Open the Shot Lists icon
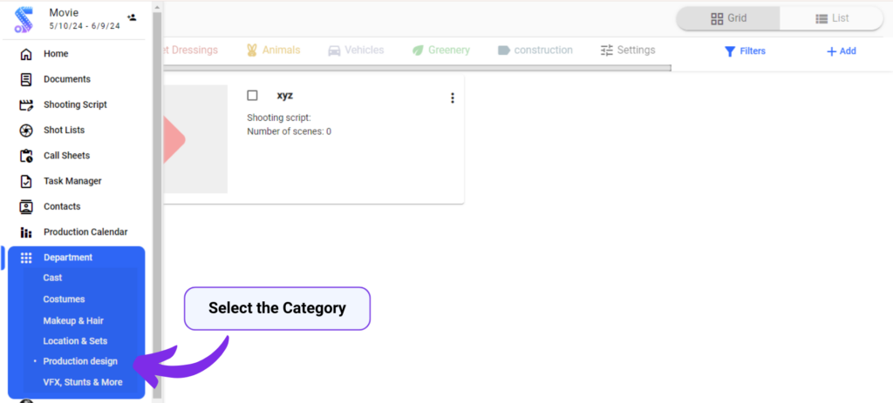 [x=26, y=131]
